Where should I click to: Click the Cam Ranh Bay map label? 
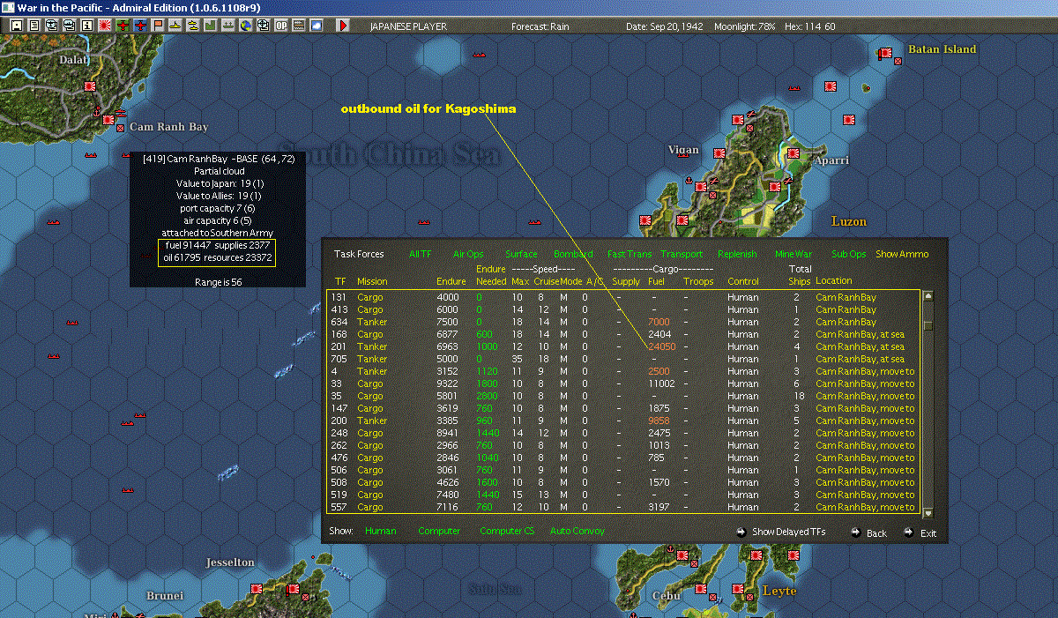click(x=169, y=127)
